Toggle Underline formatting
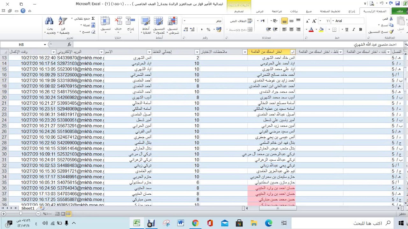Image resolution: width=408 pixels, height=229 pixels. 347,30
